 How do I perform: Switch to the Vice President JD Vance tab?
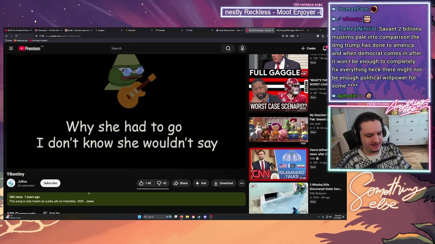18,30
